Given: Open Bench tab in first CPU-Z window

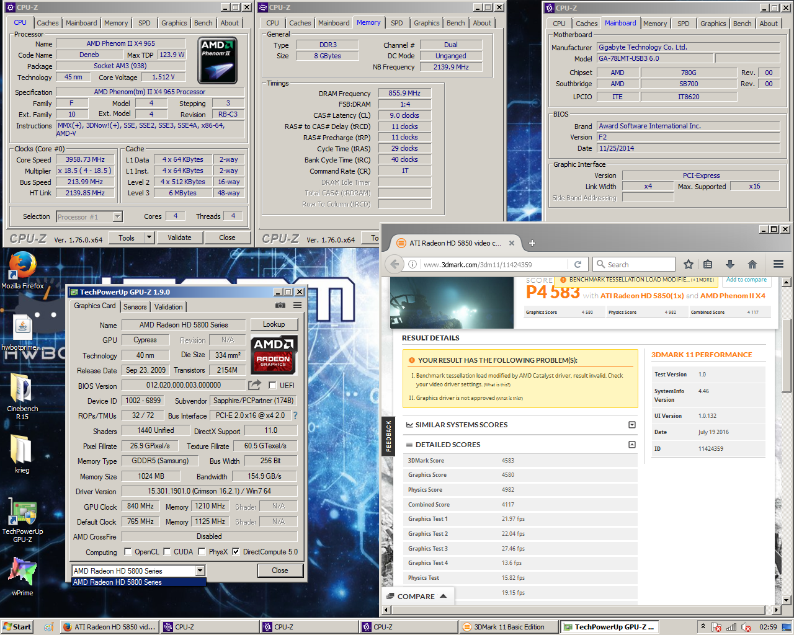Looking at the screenshot, I should [203, 23].
